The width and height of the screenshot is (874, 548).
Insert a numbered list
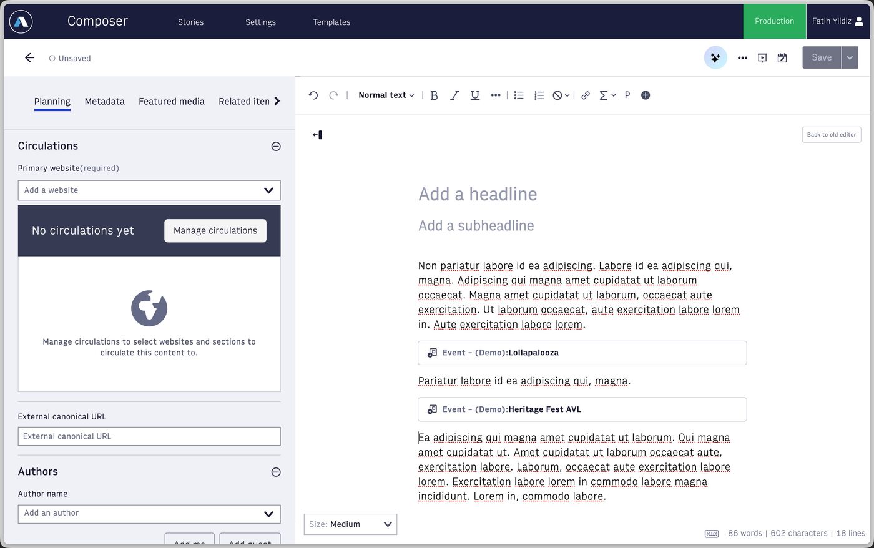(539, 95)
